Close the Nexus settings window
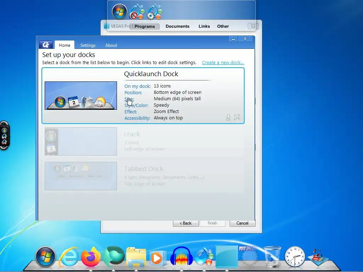 click(x=245, y=39)
